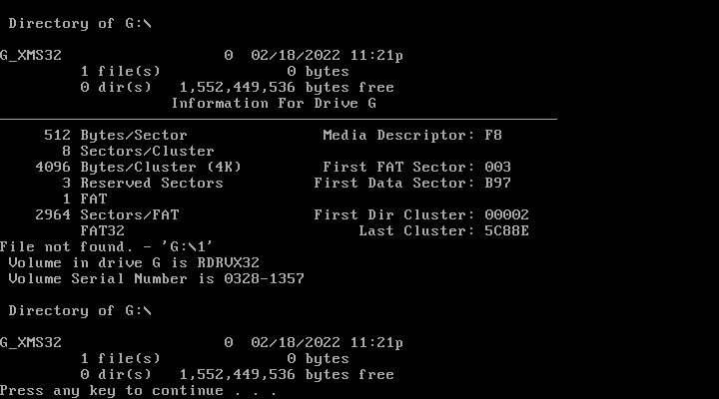This screenshot has height=399, width=719.
Task: Click the 'Last Cluster: 5C88E' value
Action: pyautogui.click(x=443, y=230)
